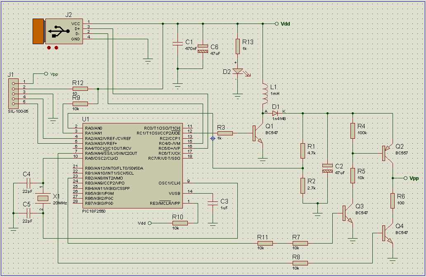Select diode D1 1n4148 symbol
Image resolution: width=426 pixels, height=277 pixels.
(275, 113)
